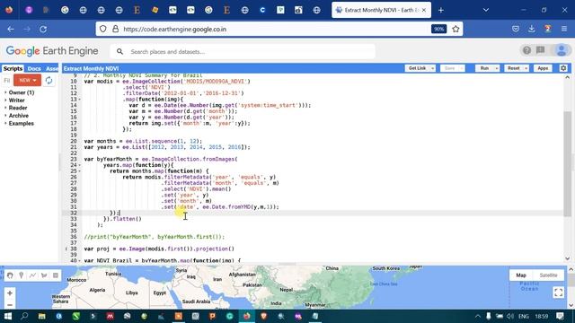Image resolution: width=575 pixels, height=323 pixels.
Task: Zoom out the map with minus
Action: pyautogui.click(x=10, y=305)
